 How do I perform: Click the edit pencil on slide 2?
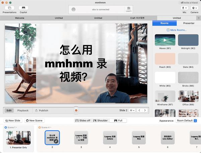56,141
